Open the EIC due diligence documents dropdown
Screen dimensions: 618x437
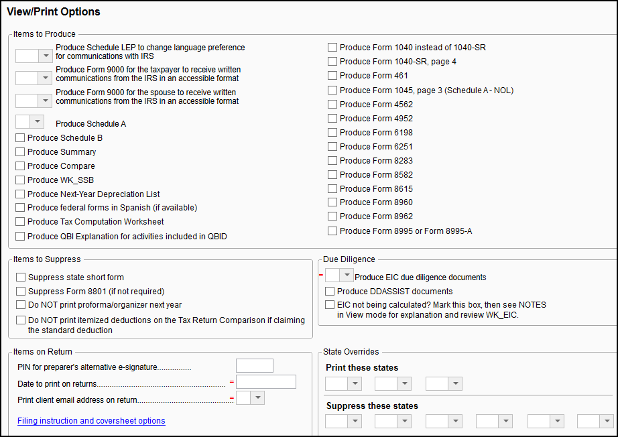pos(347,275)
